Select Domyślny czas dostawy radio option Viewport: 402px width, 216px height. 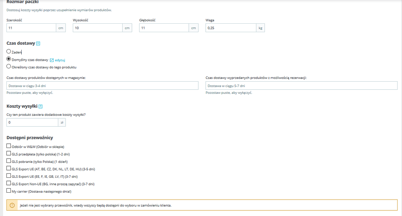pyautogui.click(x=9, y=59)
